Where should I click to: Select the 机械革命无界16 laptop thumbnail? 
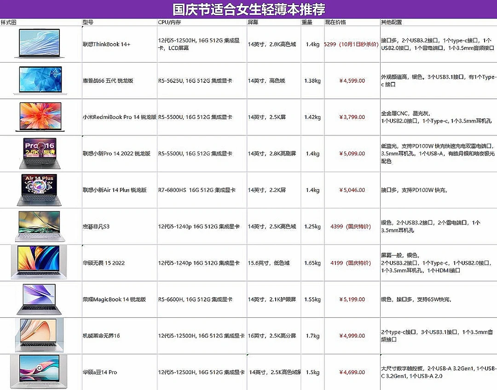click(x=39, y=335)
